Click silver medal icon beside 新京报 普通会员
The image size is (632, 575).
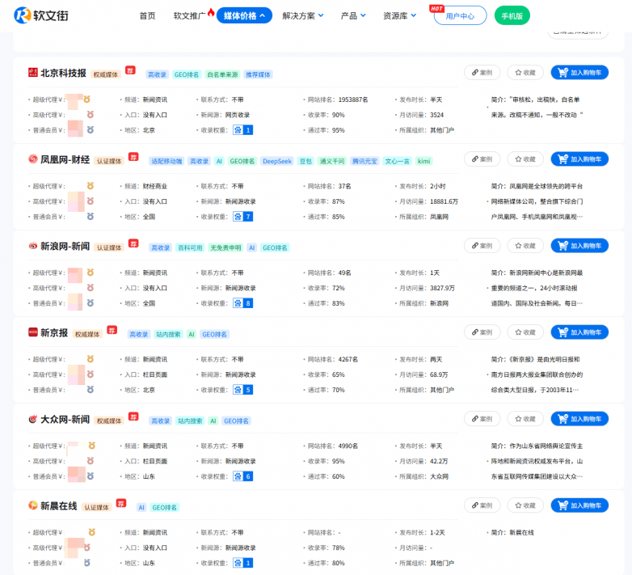91,390
